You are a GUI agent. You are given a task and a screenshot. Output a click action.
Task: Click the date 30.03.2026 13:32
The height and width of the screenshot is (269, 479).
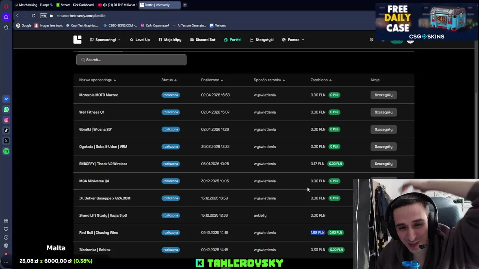coord(215,146)
